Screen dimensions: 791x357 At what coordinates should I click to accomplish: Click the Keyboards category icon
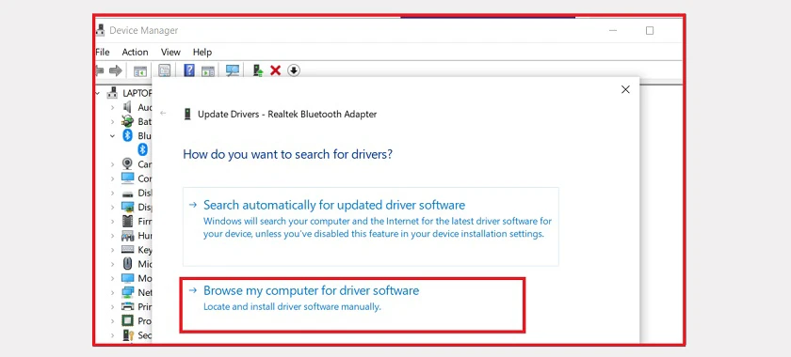pyautogui.click(x=128, y=250)
